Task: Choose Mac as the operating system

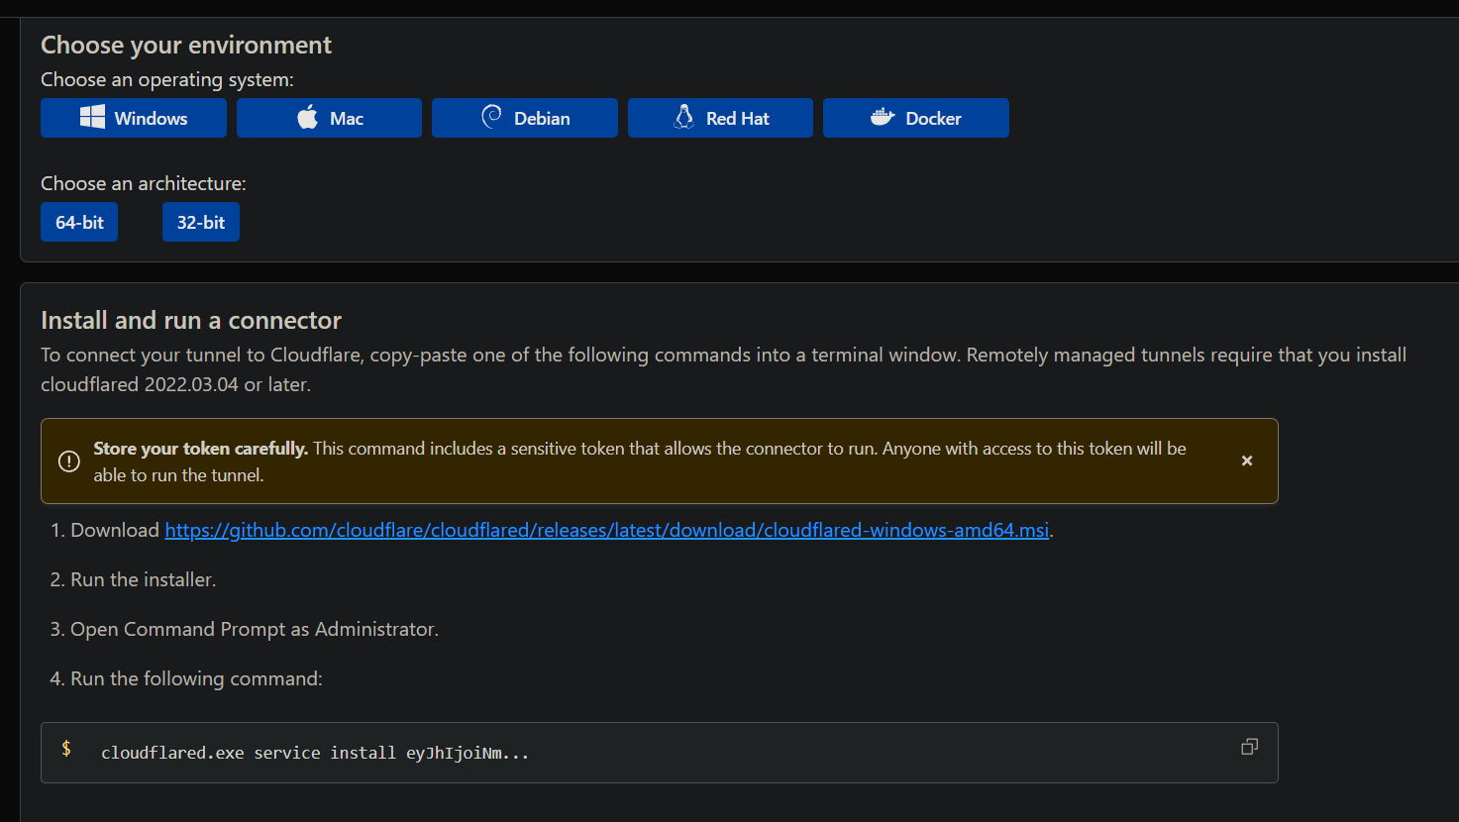Action: point(329,118)
